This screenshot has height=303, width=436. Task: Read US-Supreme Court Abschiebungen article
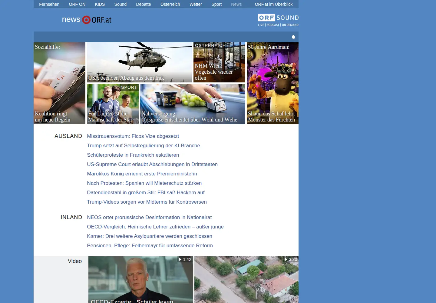[152, 164]
